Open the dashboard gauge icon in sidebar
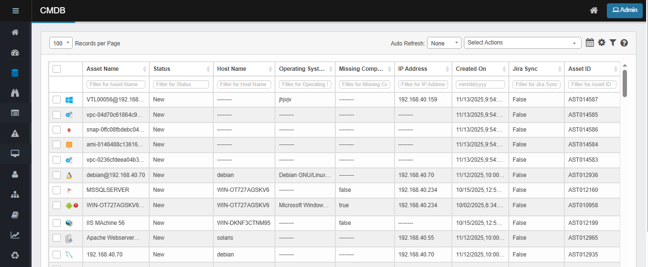 click(x=15, y=53)
